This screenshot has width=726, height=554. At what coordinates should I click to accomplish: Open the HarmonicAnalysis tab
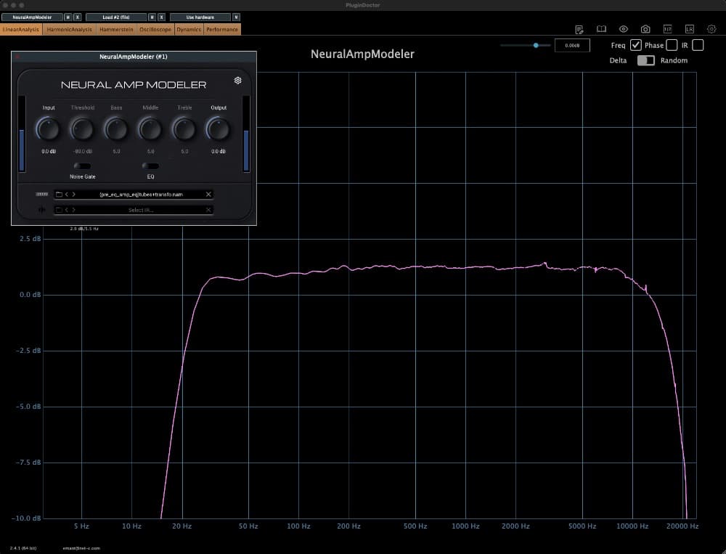[70, 29]
